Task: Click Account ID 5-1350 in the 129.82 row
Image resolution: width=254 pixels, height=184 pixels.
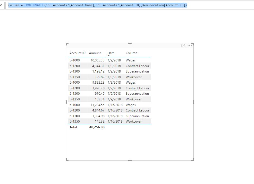Action: click(x=75, y=77)
